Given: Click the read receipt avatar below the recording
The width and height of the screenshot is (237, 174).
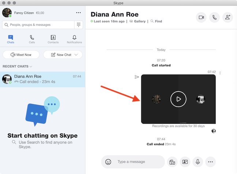Looking at the screenshot, I should click(x=214, y=131).
